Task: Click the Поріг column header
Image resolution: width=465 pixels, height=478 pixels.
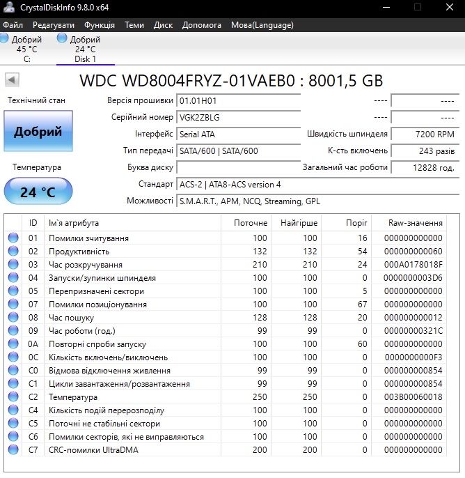Action: click(346, 223)
